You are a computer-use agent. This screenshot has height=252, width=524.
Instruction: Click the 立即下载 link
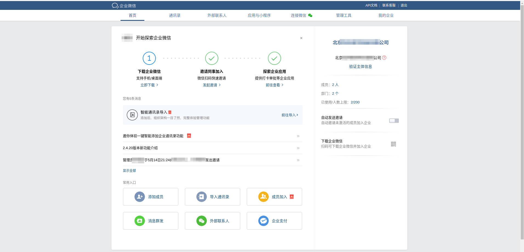click(149, 85)
